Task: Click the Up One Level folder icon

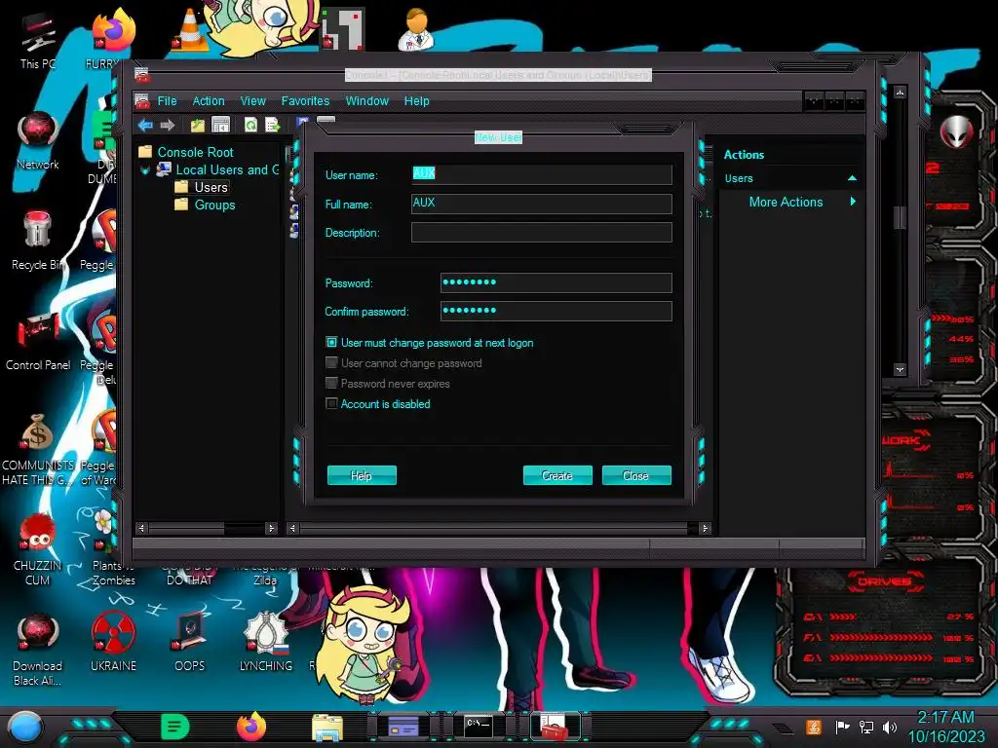Action: tap(197, 126)
